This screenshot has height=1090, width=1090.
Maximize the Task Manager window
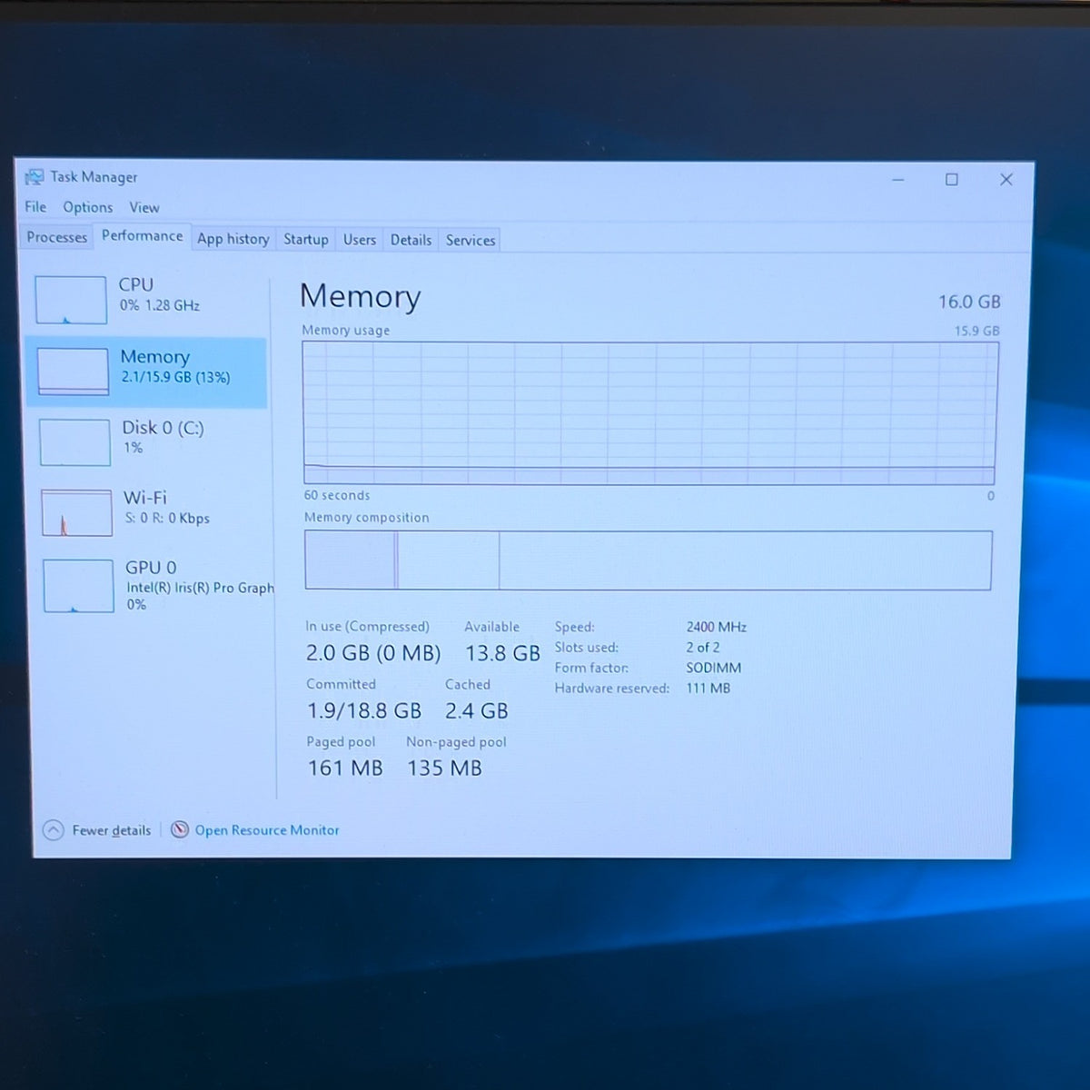(x=952, y=180)
